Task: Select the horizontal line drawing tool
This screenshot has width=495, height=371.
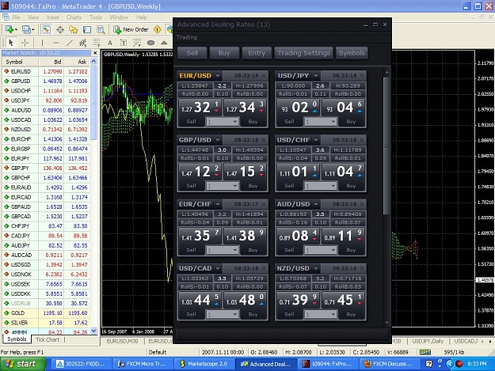Action: point(56,42)
